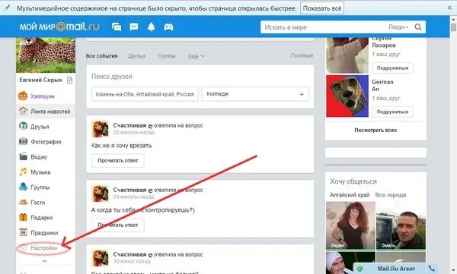The width and height of the screenshot is (457, 274).
Task: Click the Хэллоуин pumpkin icon
Action: (23, 96)
